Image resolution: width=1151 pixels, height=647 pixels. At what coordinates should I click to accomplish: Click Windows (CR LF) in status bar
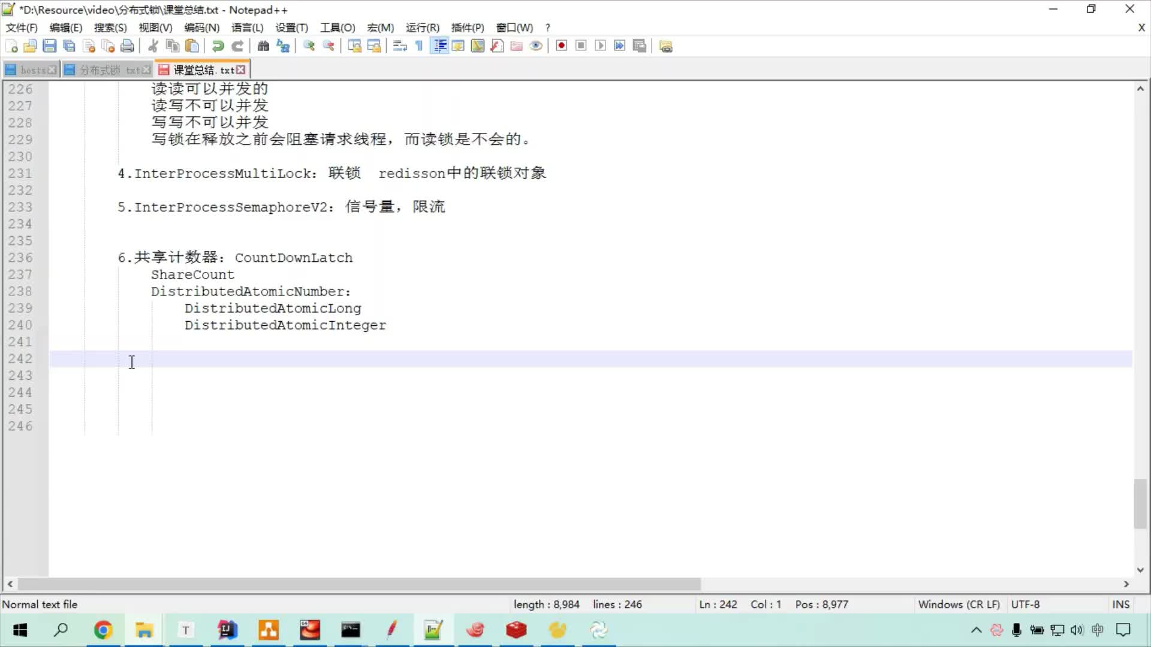tap(959, 604)
